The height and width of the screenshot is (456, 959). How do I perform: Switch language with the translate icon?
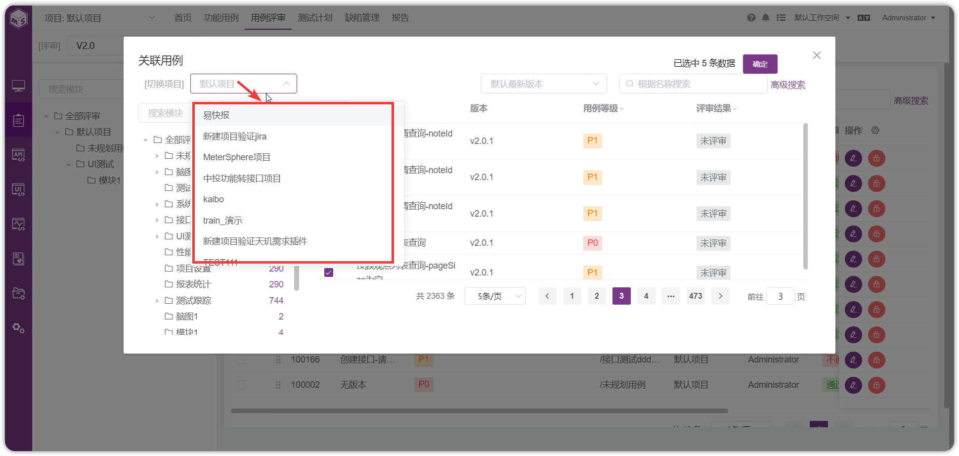coord(864,18)
